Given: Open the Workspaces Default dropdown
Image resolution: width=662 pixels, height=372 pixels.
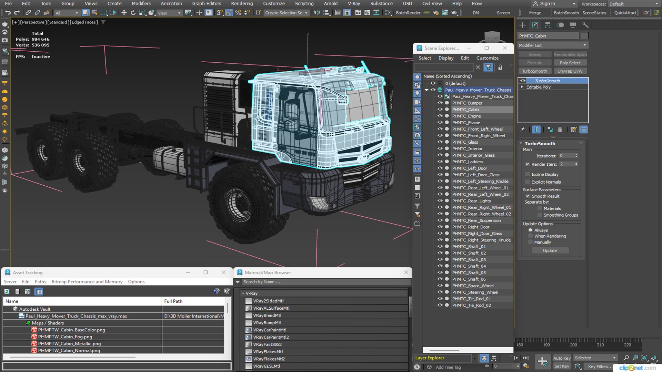Looking at the screenshot, I should [634, 4].
